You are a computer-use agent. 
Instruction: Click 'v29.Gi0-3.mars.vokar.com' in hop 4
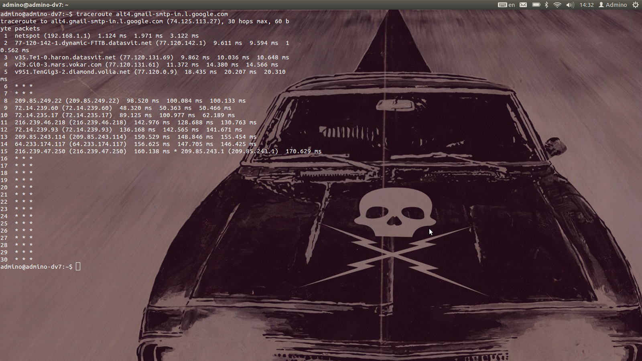coord(58,65)
